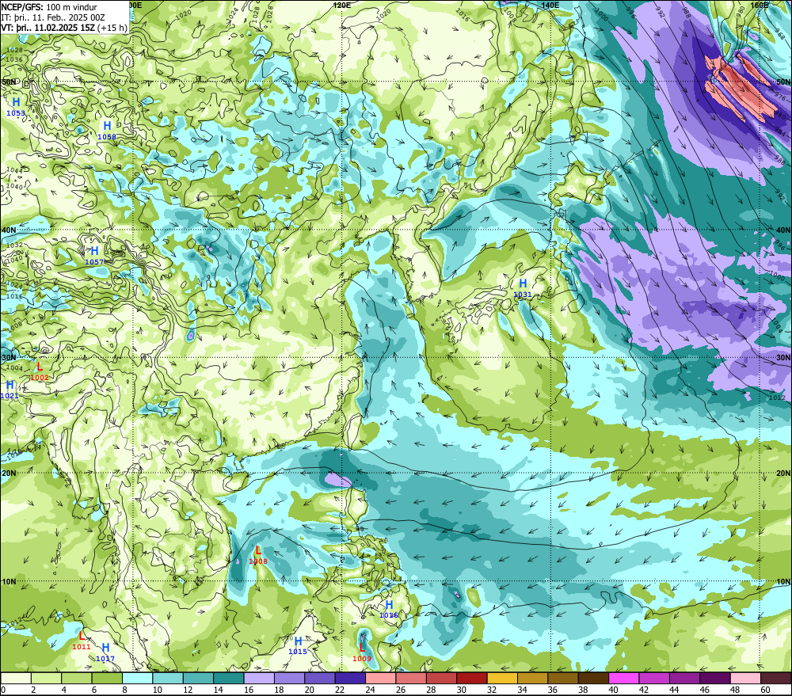The width and height of the screenshot is (792, 696).
Task: Pick the legend swatch between 40 and 42
Action: pyautogui.click(x=624, y=678)
